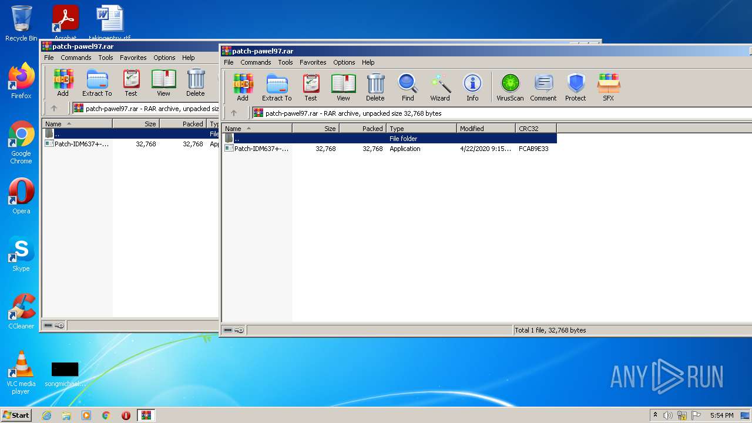This screenshot has height=423, width=752.
Task: Open Favorites menu in back window
Action: click(133, 58)
